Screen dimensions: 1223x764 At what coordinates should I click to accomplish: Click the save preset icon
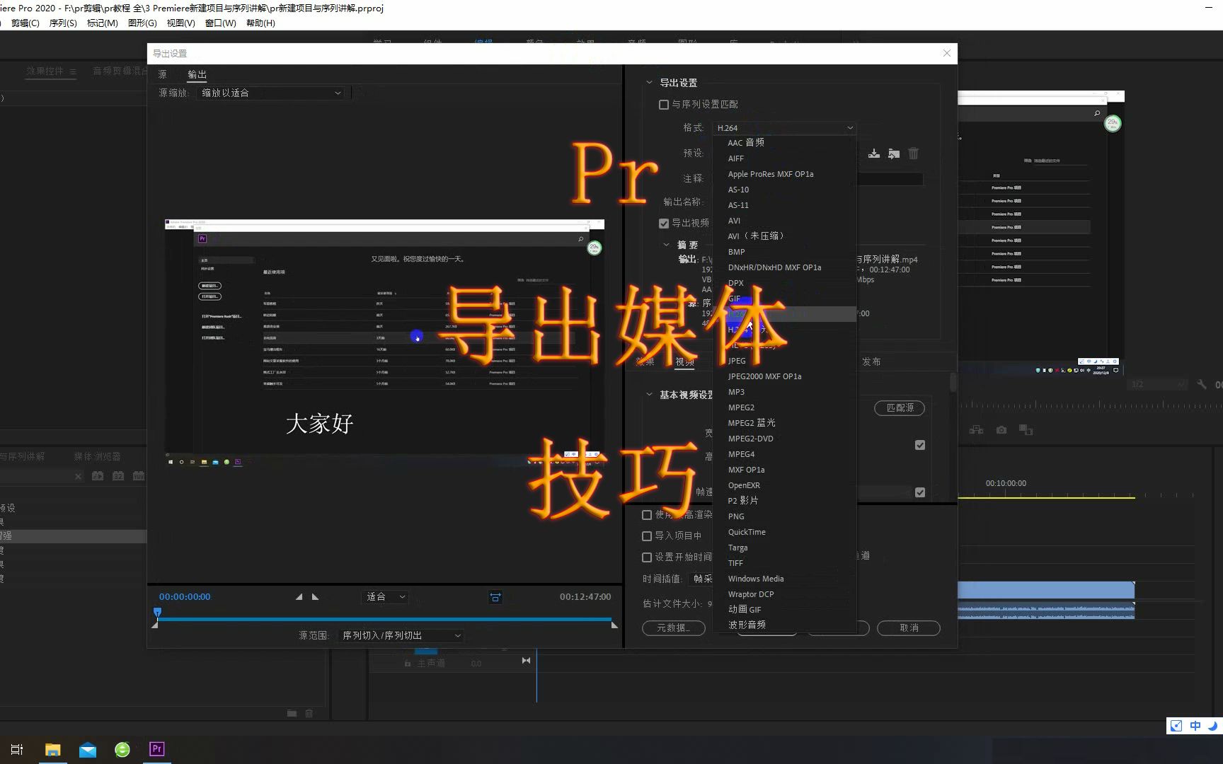[x=874, y=154]
